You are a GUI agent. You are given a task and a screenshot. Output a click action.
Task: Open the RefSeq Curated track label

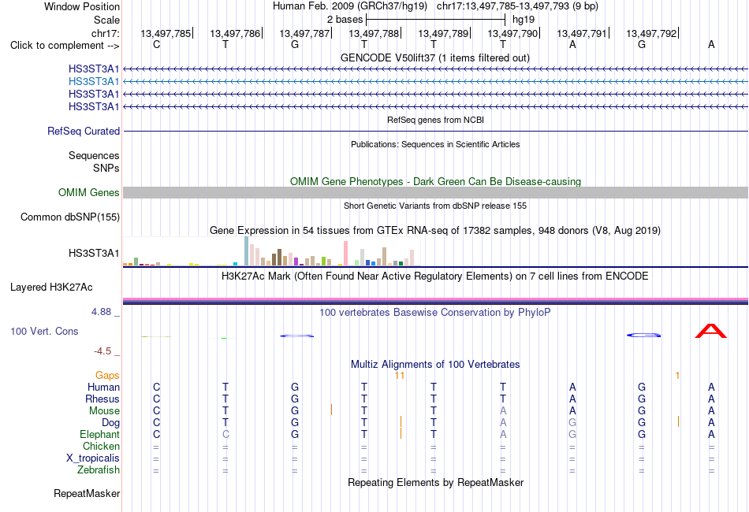tap(83, 132)
